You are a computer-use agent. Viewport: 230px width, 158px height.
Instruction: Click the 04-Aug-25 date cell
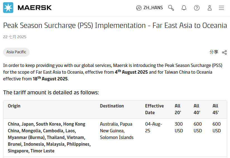pyautogui.click(x=154, y=127)
